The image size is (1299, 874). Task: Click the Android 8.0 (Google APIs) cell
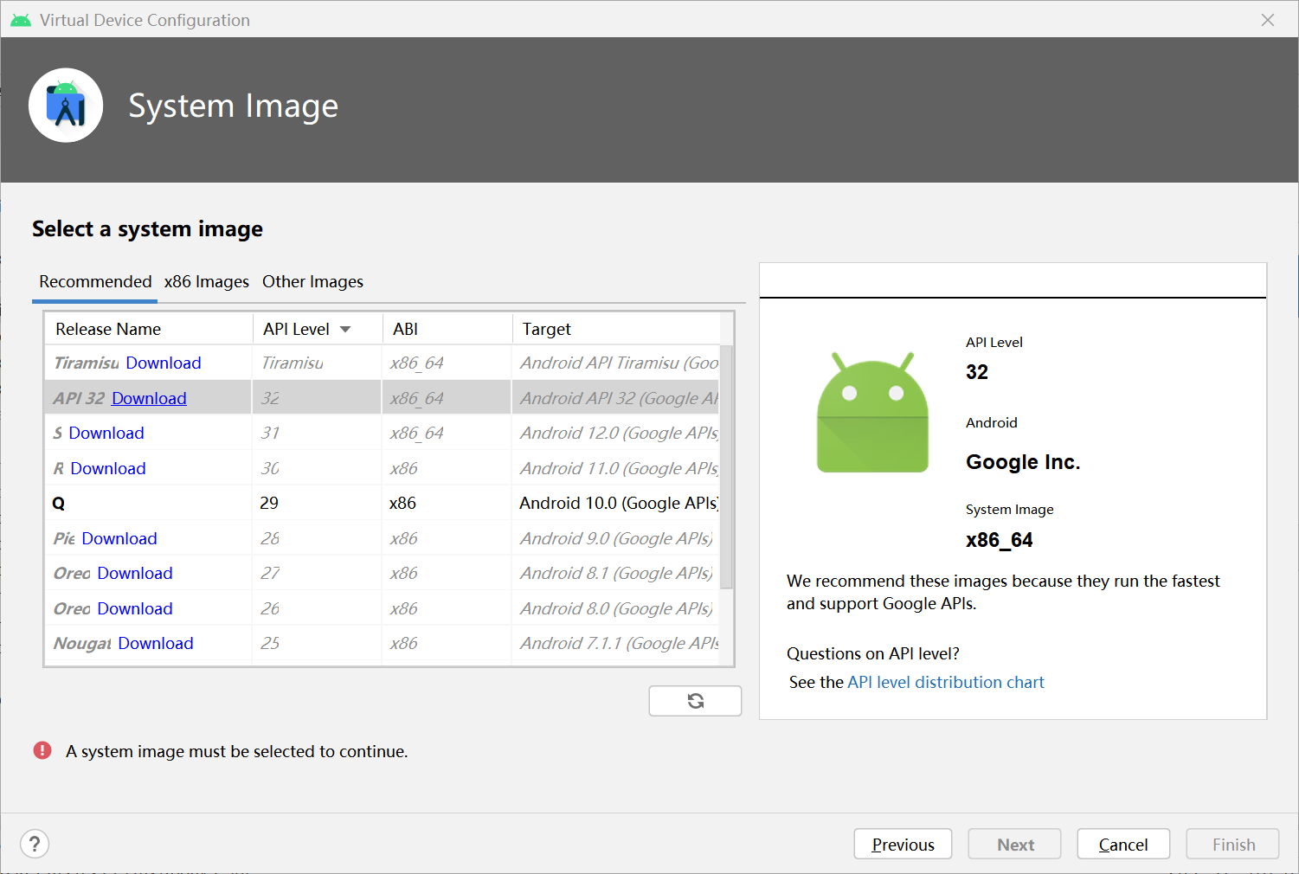(x=616, y=608)
